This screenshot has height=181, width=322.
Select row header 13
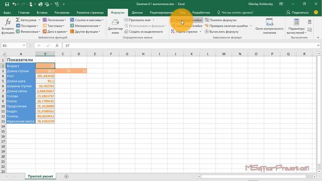coord(3,121)
